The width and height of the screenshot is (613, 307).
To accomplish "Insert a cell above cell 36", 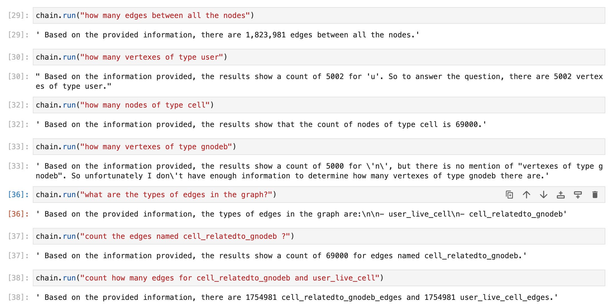I will [561, 195].
